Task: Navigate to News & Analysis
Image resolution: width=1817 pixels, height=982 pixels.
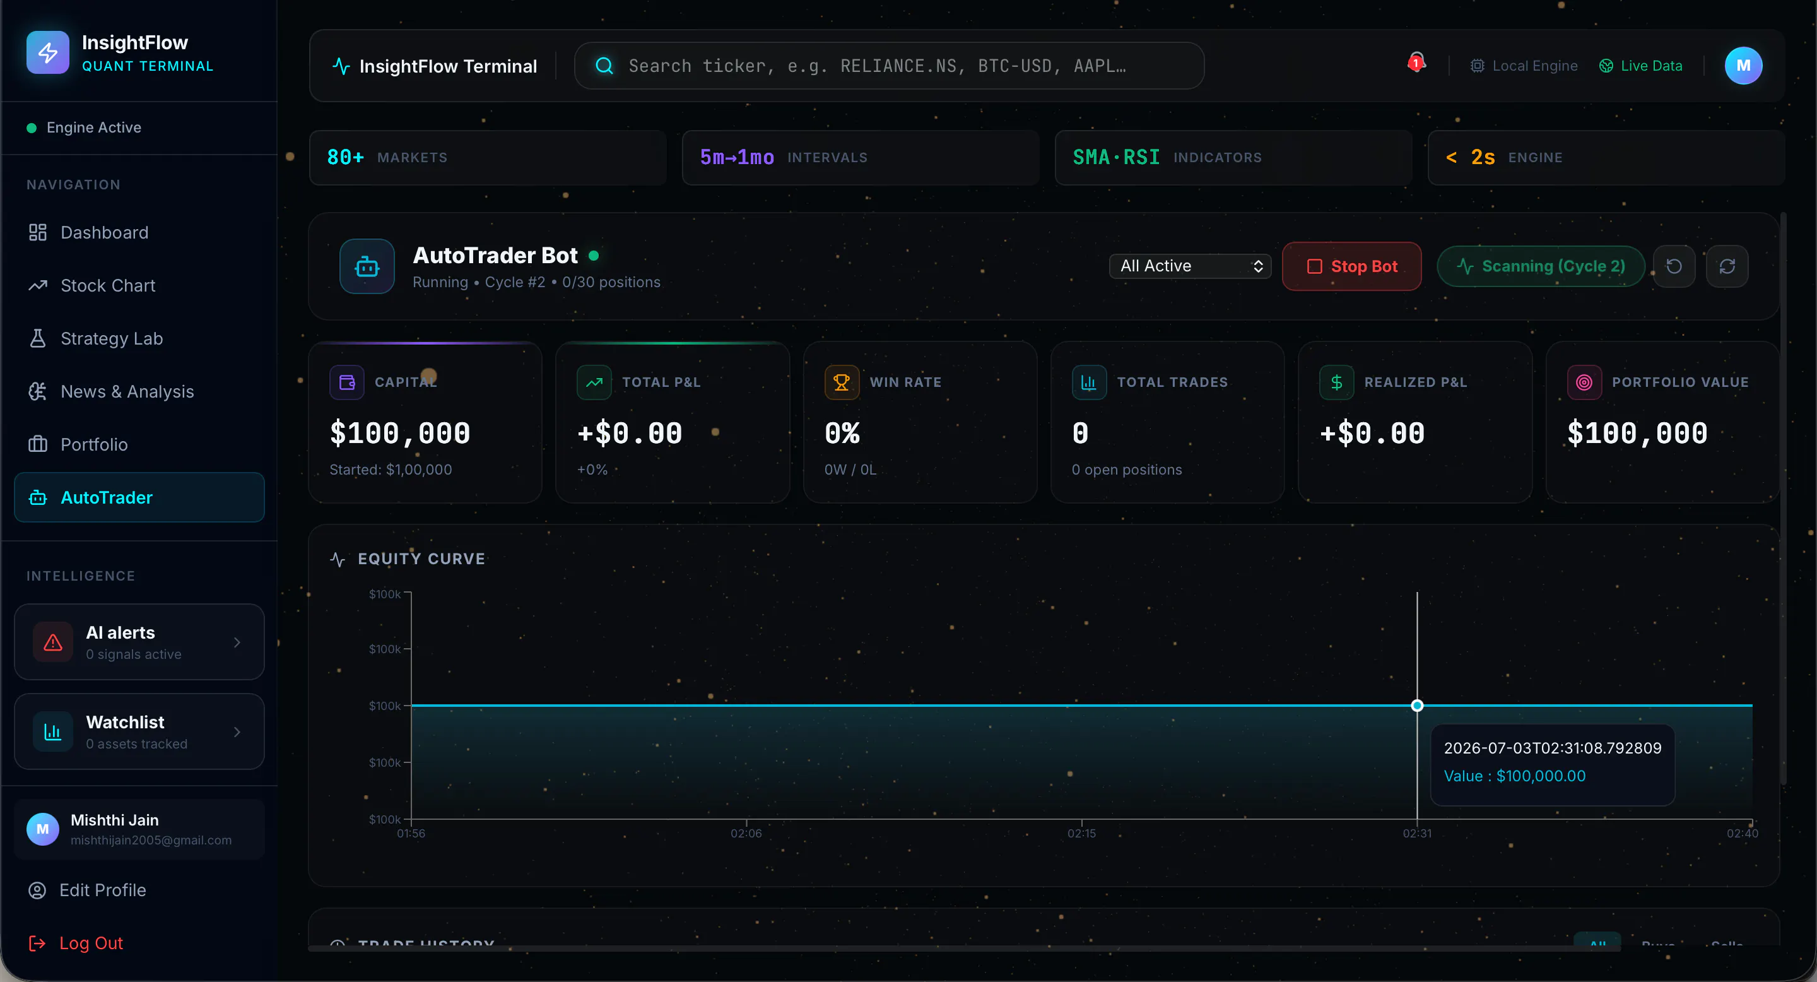Action: coord(139,391)
